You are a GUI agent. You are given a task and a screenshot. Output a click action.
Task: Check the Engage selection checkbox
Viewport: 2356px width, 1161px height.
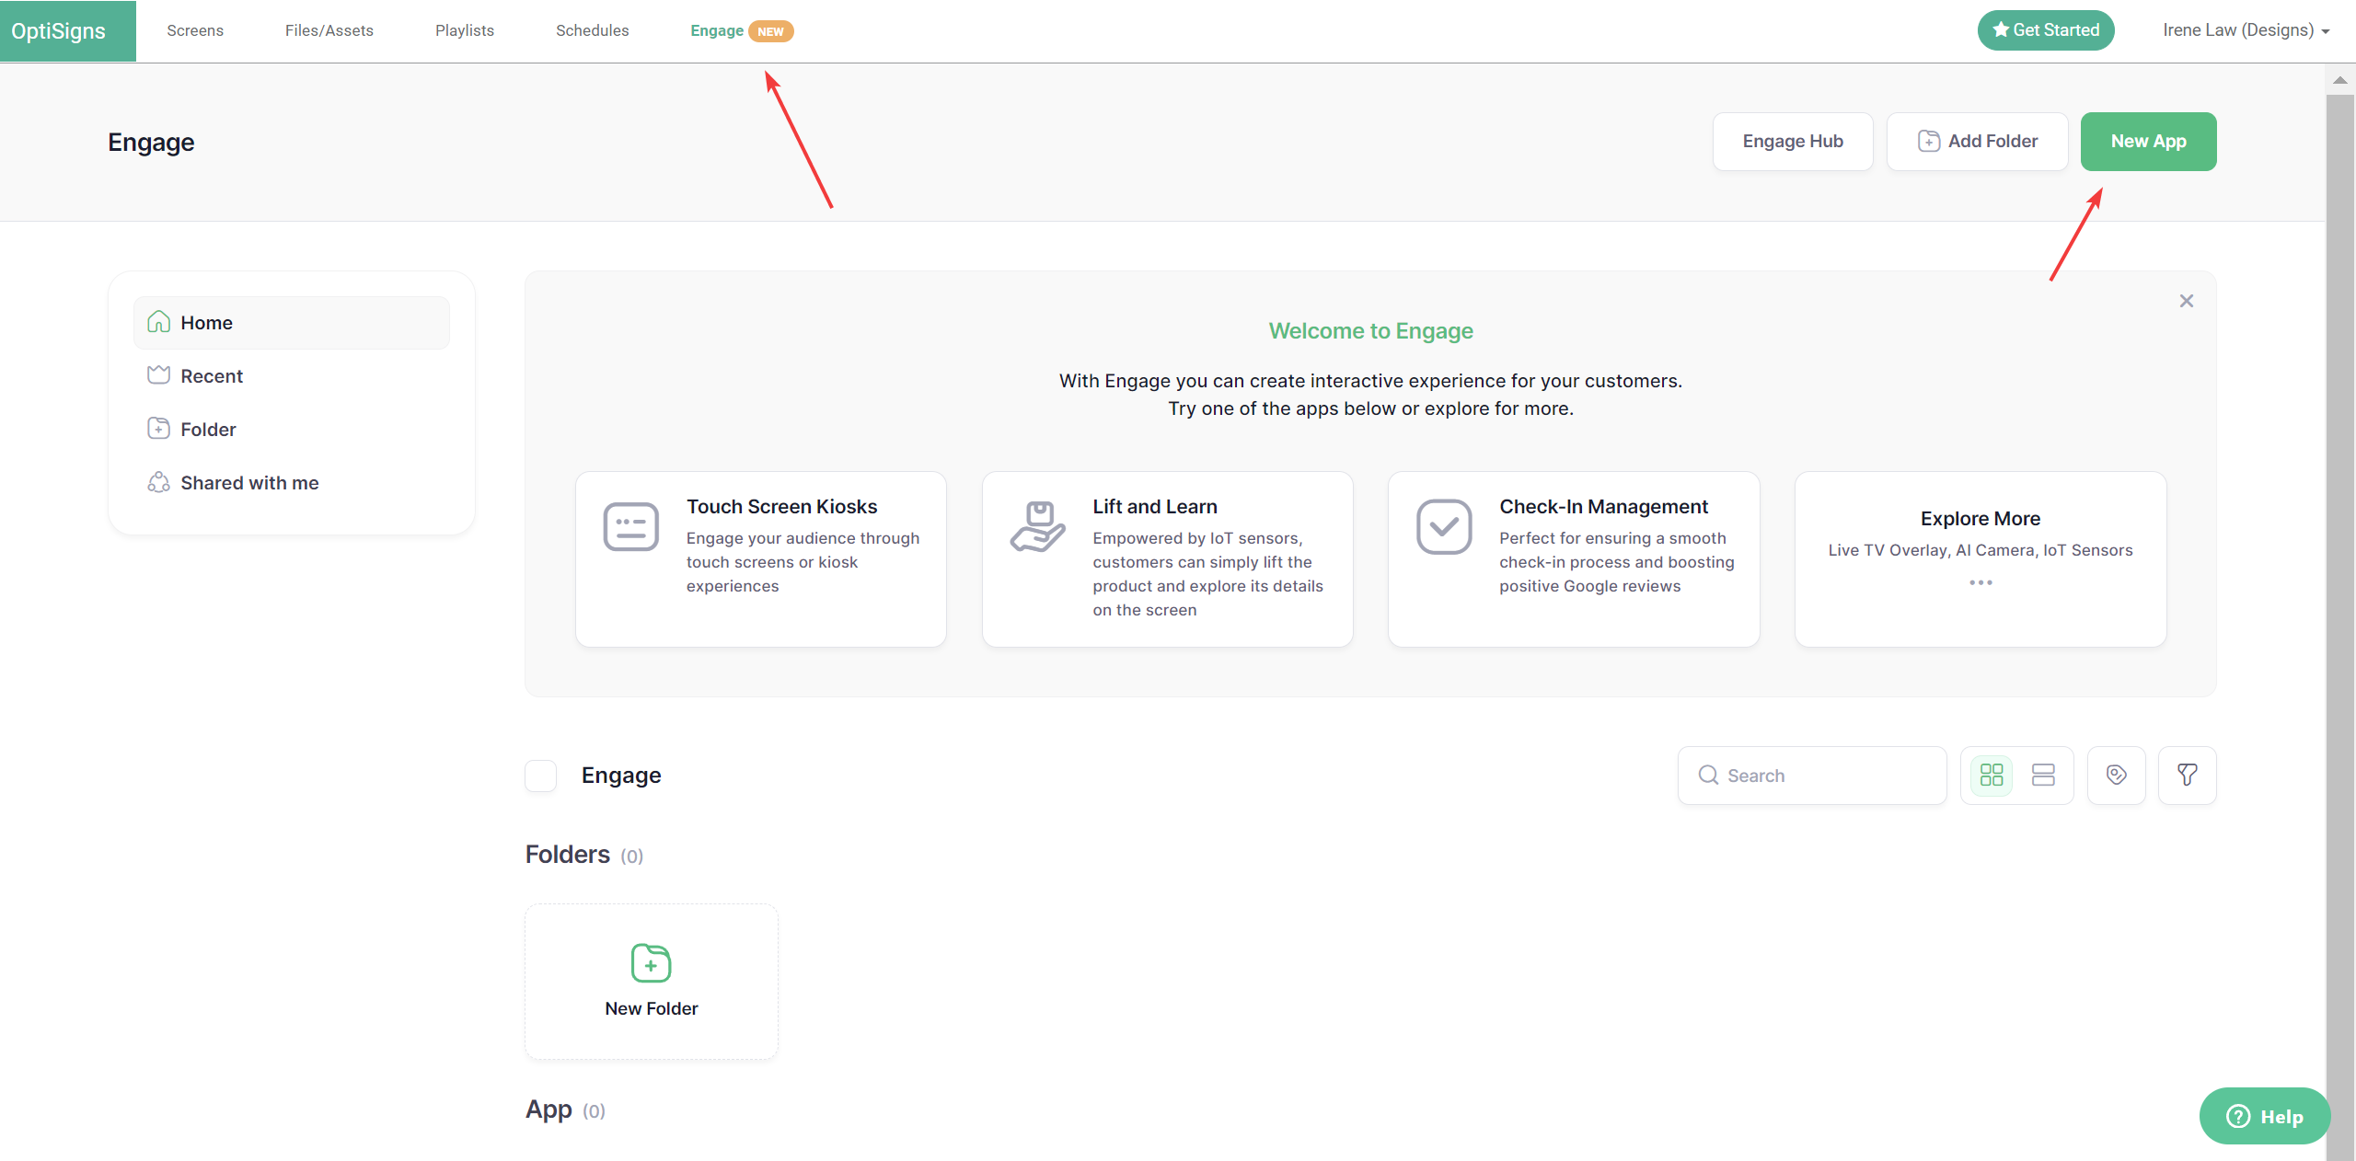(540, 775)
